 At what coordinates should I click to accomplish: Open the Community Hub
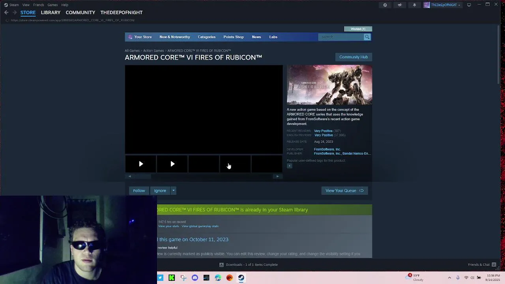353,57
